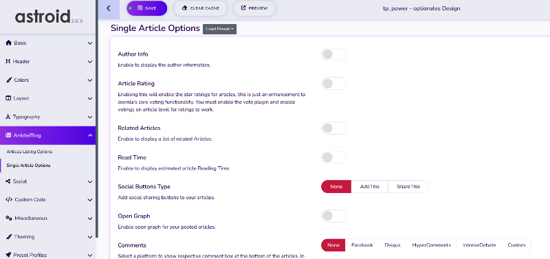This screenshot has height=259, width=550.
Task: Expand the Preset Profiles section chevron
Action: (x=90, y=255)
